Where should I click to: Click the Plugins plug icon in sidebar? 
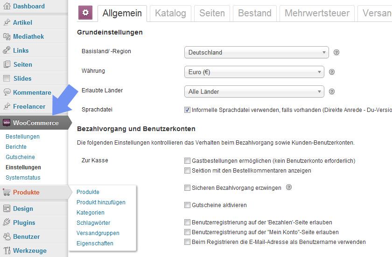(x=7, y=222)
